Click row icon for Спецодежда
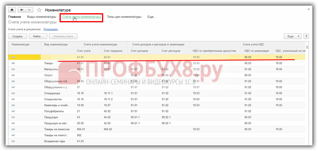Image resolution: width=318 pixels, height=151 pixels. [x=13, y=93]
